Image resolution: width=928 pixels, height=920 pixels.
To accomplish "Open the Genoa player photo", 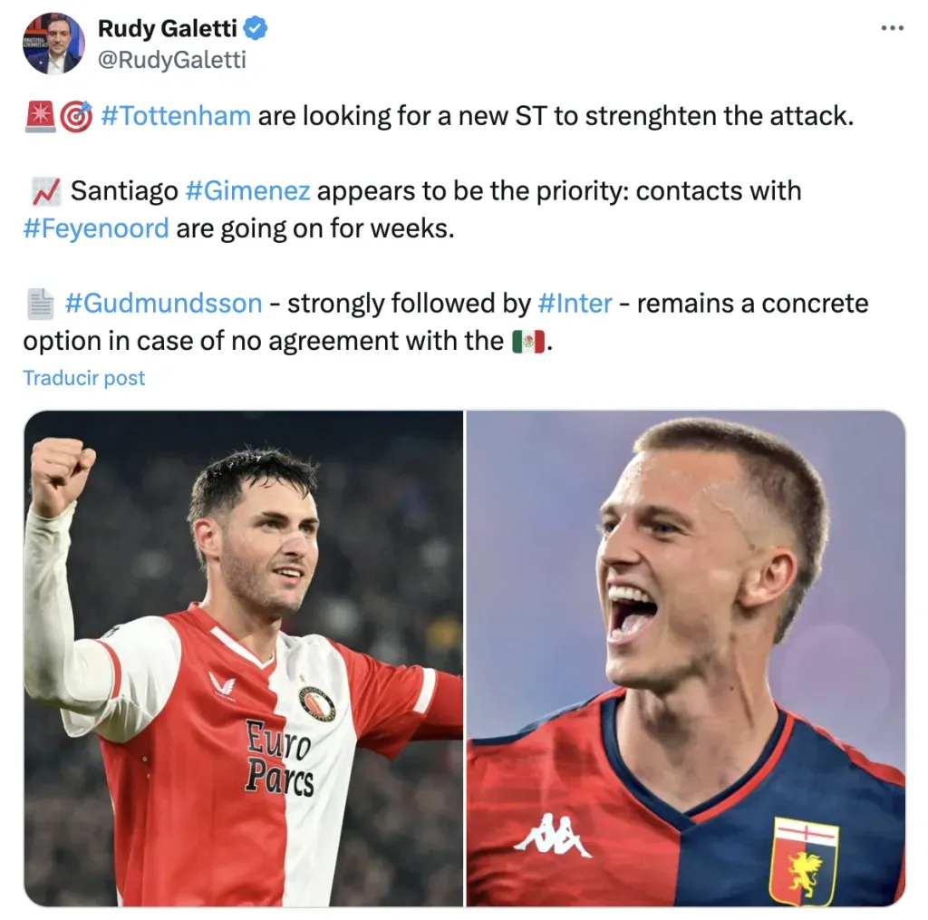I will [x=686, y=658].
